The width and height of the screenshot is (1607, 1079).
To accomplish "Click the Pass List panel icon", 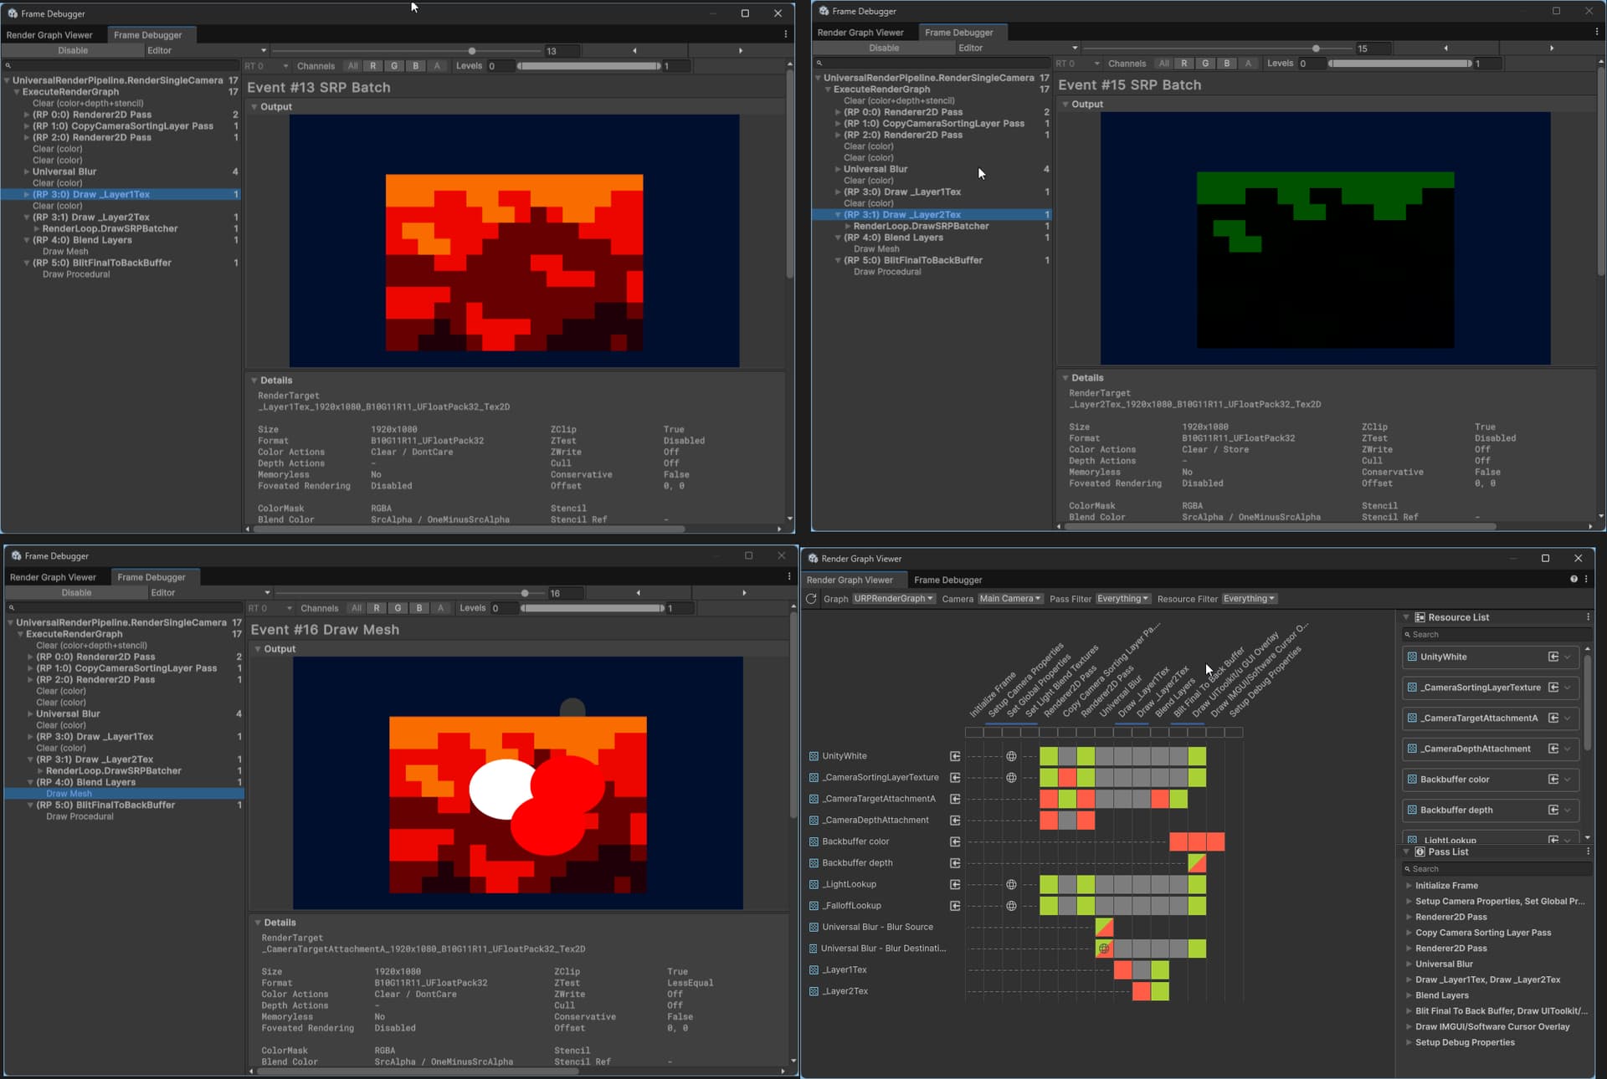I will tap(1420, 852).
